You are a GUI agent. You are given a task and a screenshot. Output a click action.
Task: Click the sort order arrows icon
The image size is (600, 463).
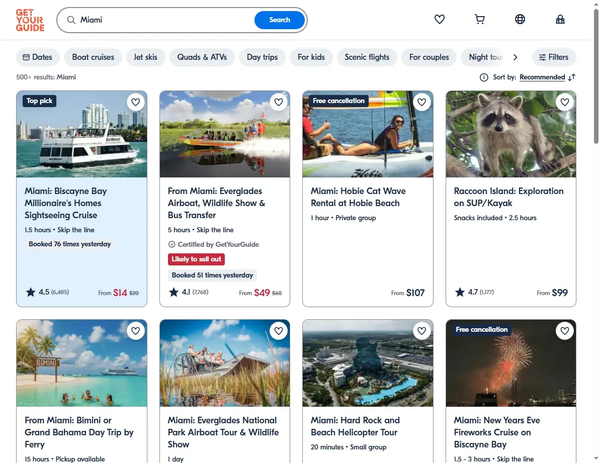(572, 77)
